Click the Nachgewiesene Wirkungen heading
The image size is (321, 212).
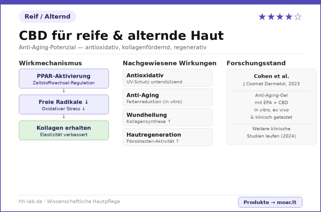pos(169,63)
